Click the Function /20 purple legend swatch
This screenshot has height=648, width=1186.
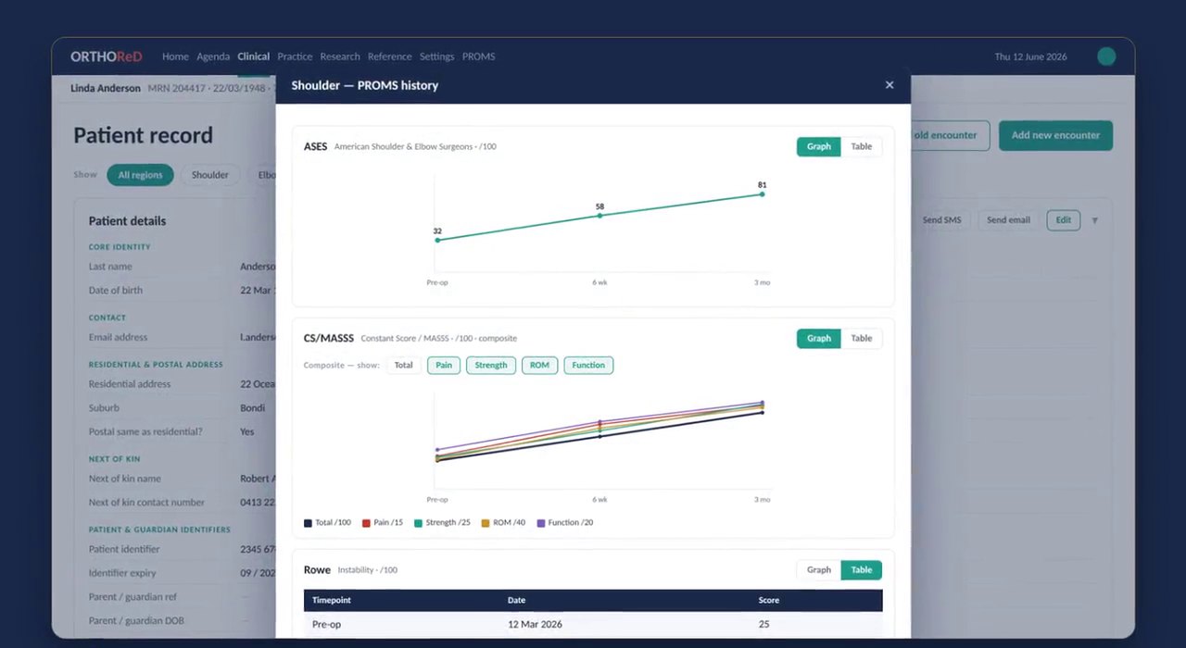click(x=541, y=523)
